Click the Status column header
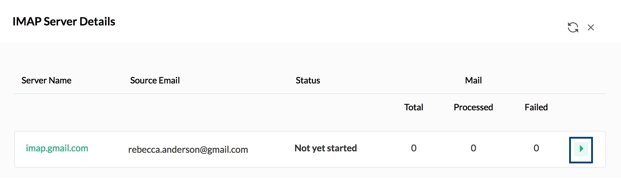The width and height of the screenshot is (621, 180). [x=308, y=81]
